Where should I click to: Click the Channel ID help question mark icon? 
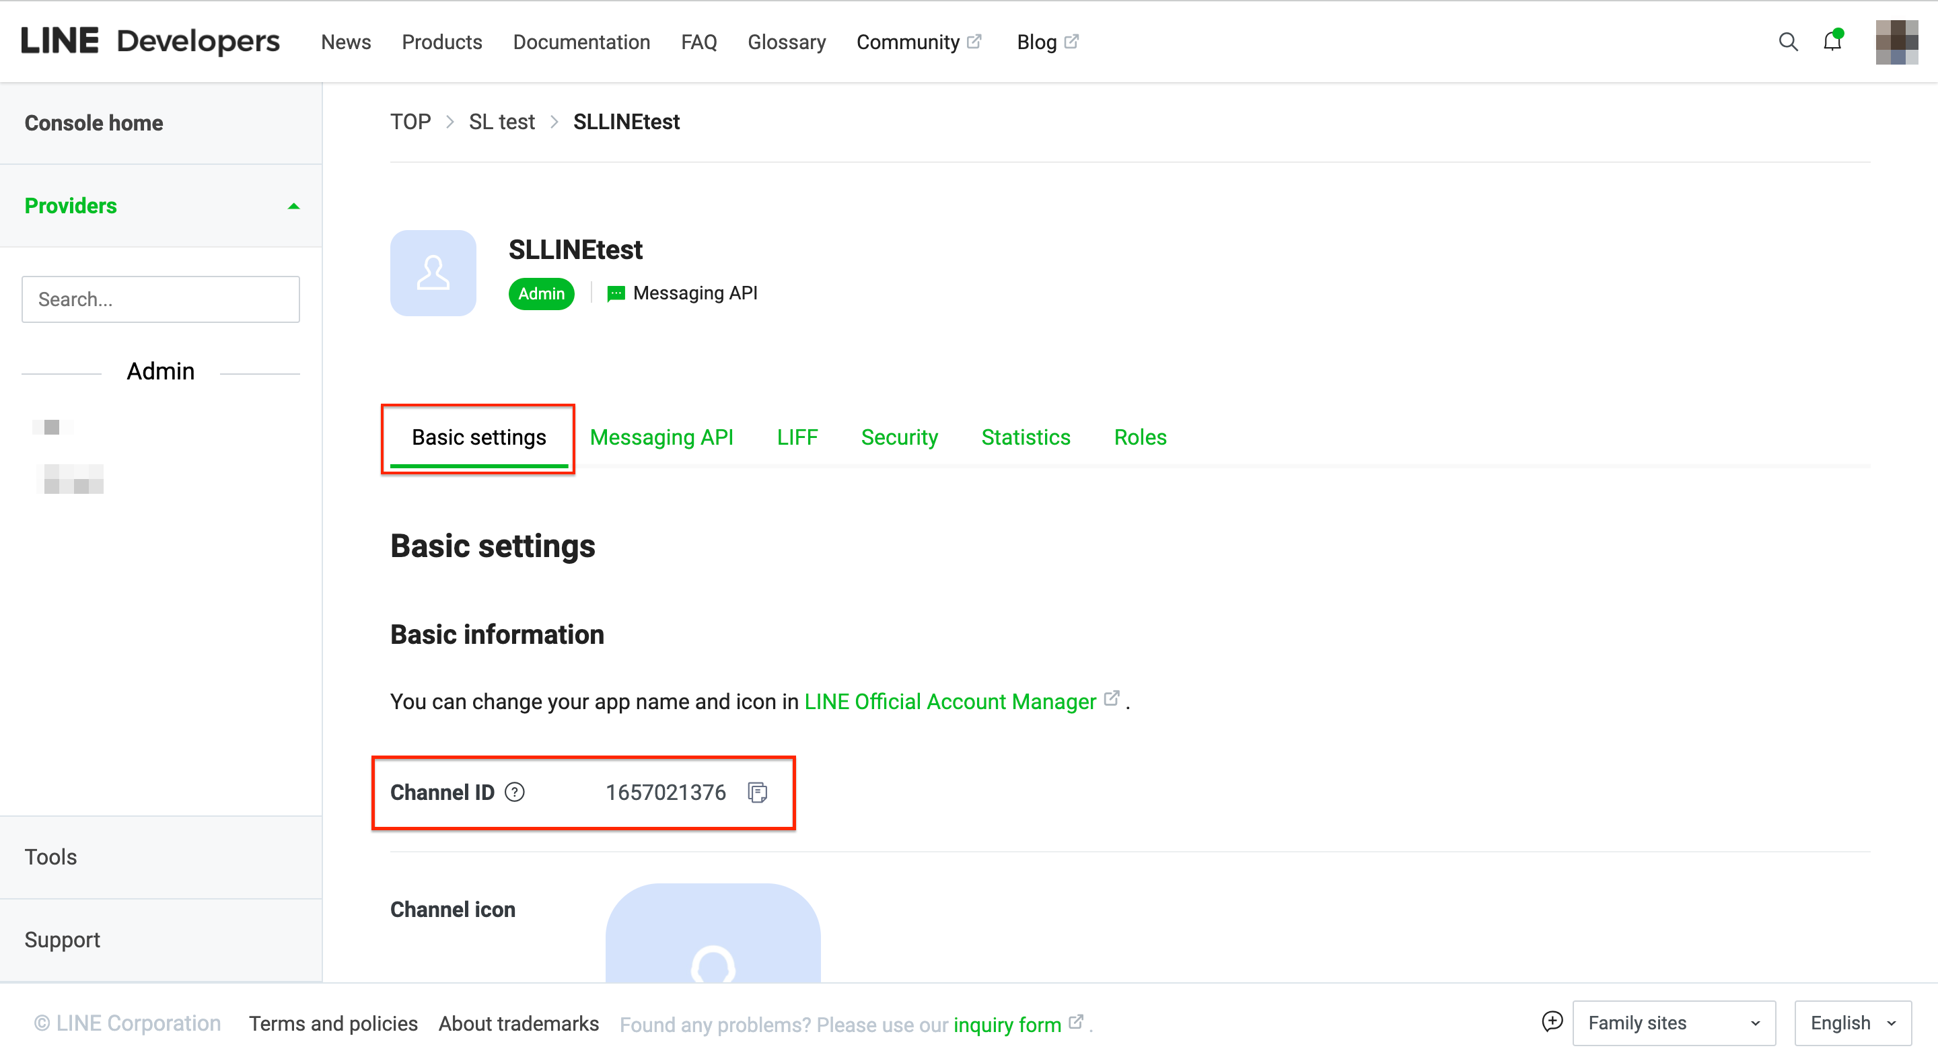pyautogui.click(x=515, y=791)
